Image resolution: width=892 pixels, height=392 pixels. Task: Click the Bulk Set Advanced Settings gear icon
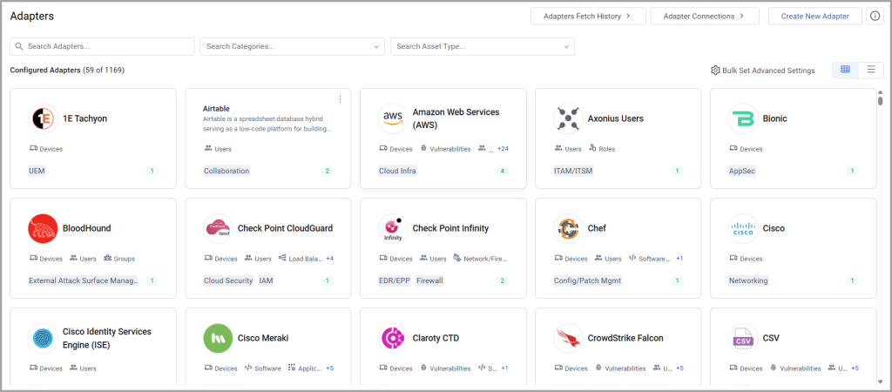click(x=716, y=70)
